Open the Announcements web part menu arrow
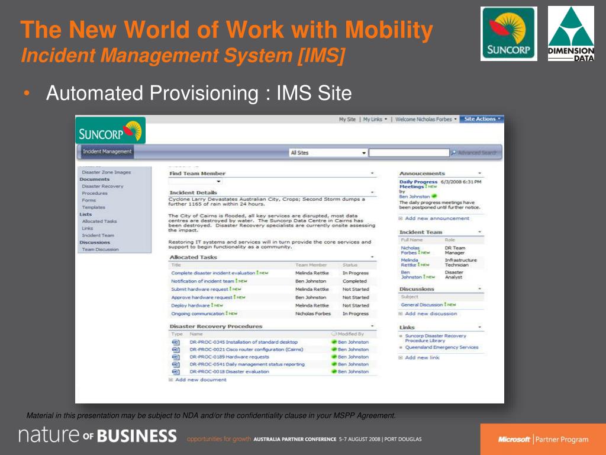This screenshot has height=455, width=606. 479,174
